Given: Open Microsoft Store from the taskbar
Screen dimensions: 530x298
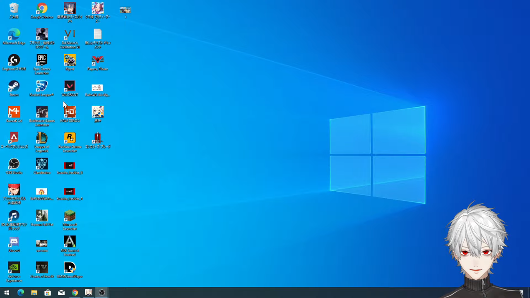Looking at the screenshot, I should 48,293.
